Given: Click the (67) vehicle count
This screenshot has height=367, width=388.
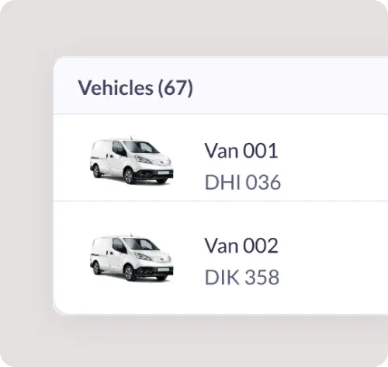Looking at the screenshot, I should point(175,88).
